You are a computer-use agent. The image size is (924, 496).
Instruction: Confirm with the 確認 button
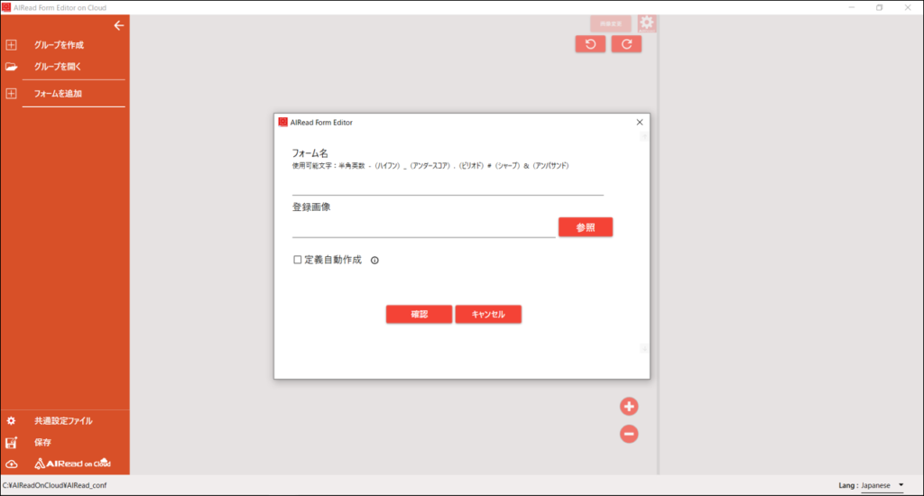[x=419, y=314]
